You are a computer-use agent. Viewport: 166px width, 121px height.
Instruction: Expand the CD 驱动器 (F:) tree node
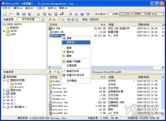click(4, 107)
